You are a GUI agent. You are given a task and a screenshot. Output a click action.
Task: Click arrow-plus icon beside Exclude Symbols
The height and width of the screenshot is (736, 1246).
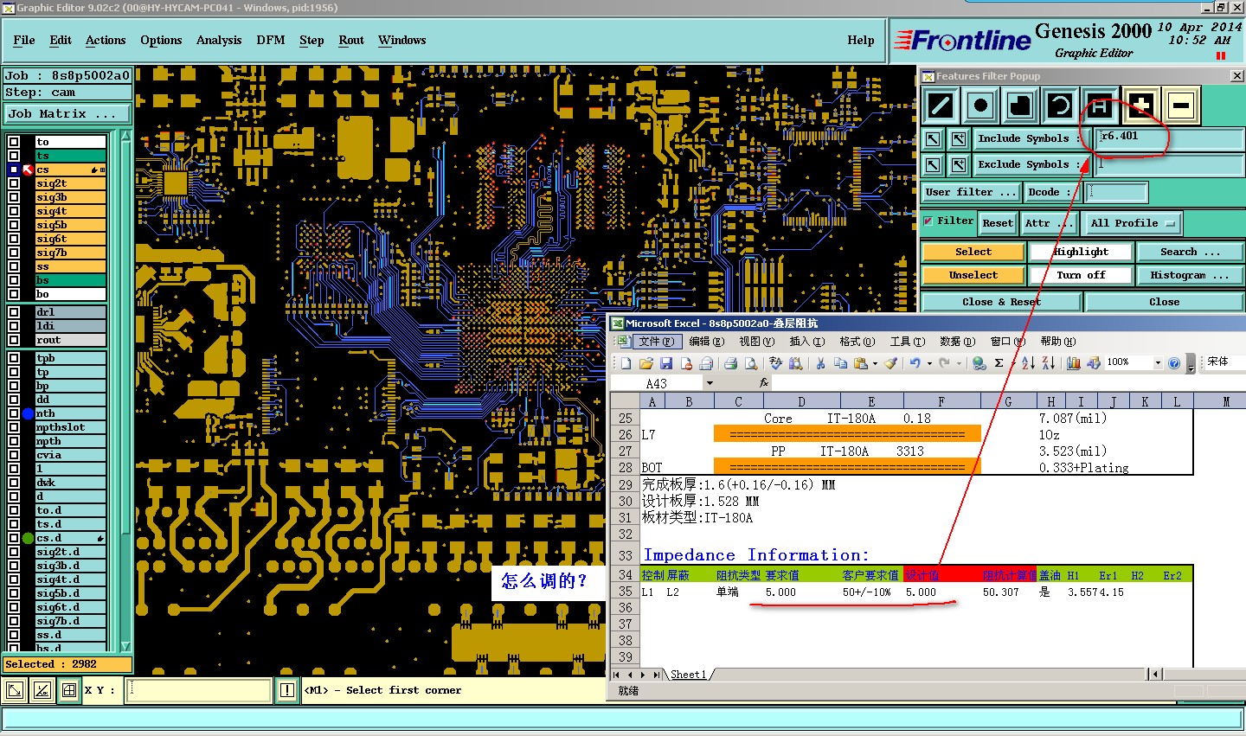(x=959, y=164)
